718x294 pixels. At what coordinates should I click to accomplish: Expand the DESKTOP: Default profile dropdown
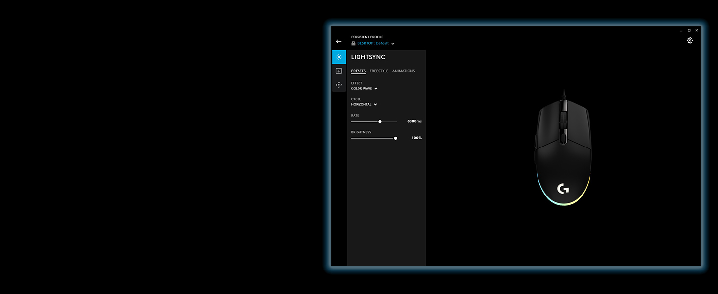(375, 43)
